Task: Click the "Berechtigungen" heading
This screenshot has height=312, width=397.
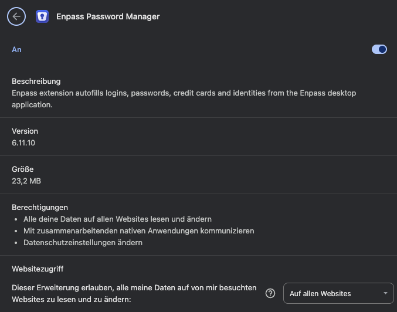Action: (x=40, y=208)
